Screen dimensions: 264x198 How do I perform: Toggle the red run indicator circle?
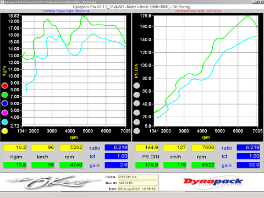(x=5, y=86)
